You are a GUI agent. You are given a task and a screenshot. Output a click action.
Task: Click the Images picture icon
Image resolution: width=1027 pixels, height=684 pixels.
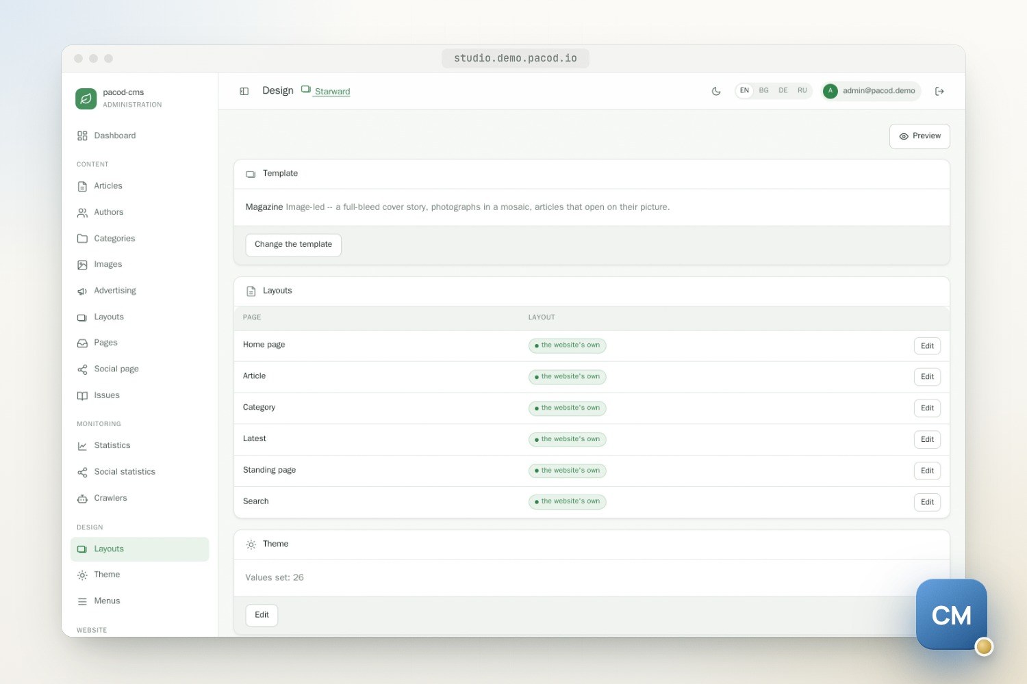point(82,265)
